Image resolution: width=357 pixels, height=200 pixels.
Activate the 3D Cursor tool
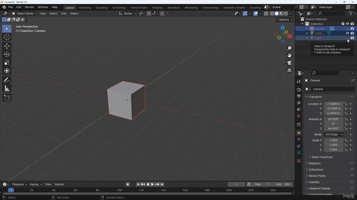click(x=7, y=37)
